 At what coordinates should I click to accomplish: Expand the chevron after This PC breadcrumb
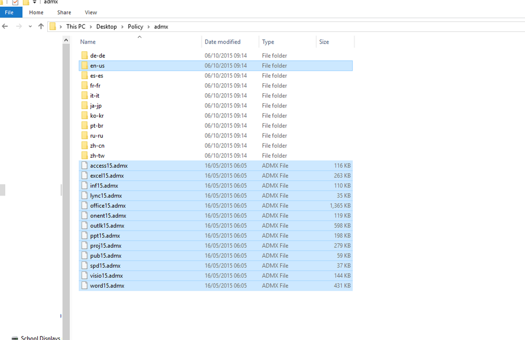[x=91, y=27]
